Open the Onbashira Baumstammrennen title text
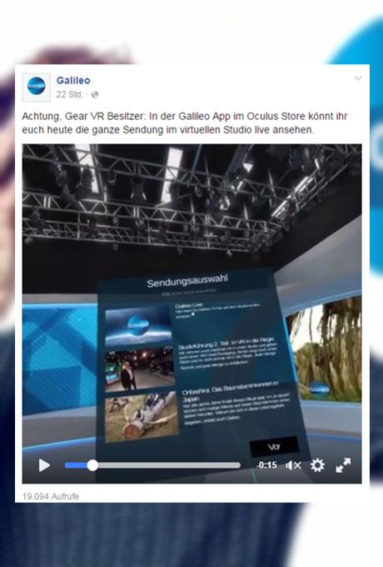The width and height of the screenshot is (383, 567). tap(231, 391)
